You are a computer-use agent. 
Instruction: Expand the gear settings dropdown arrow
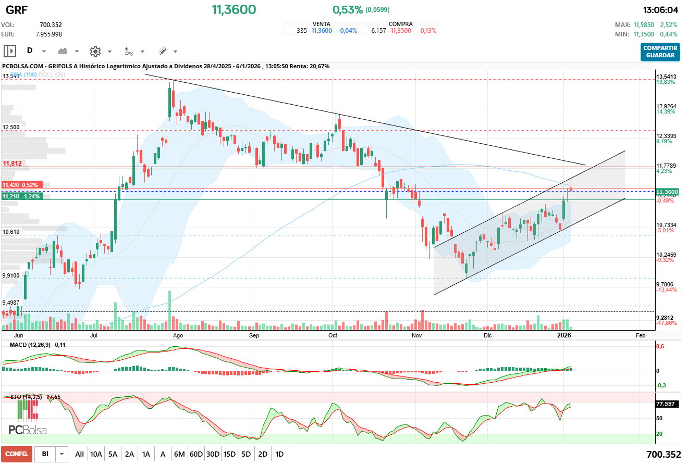coord(109,52)
